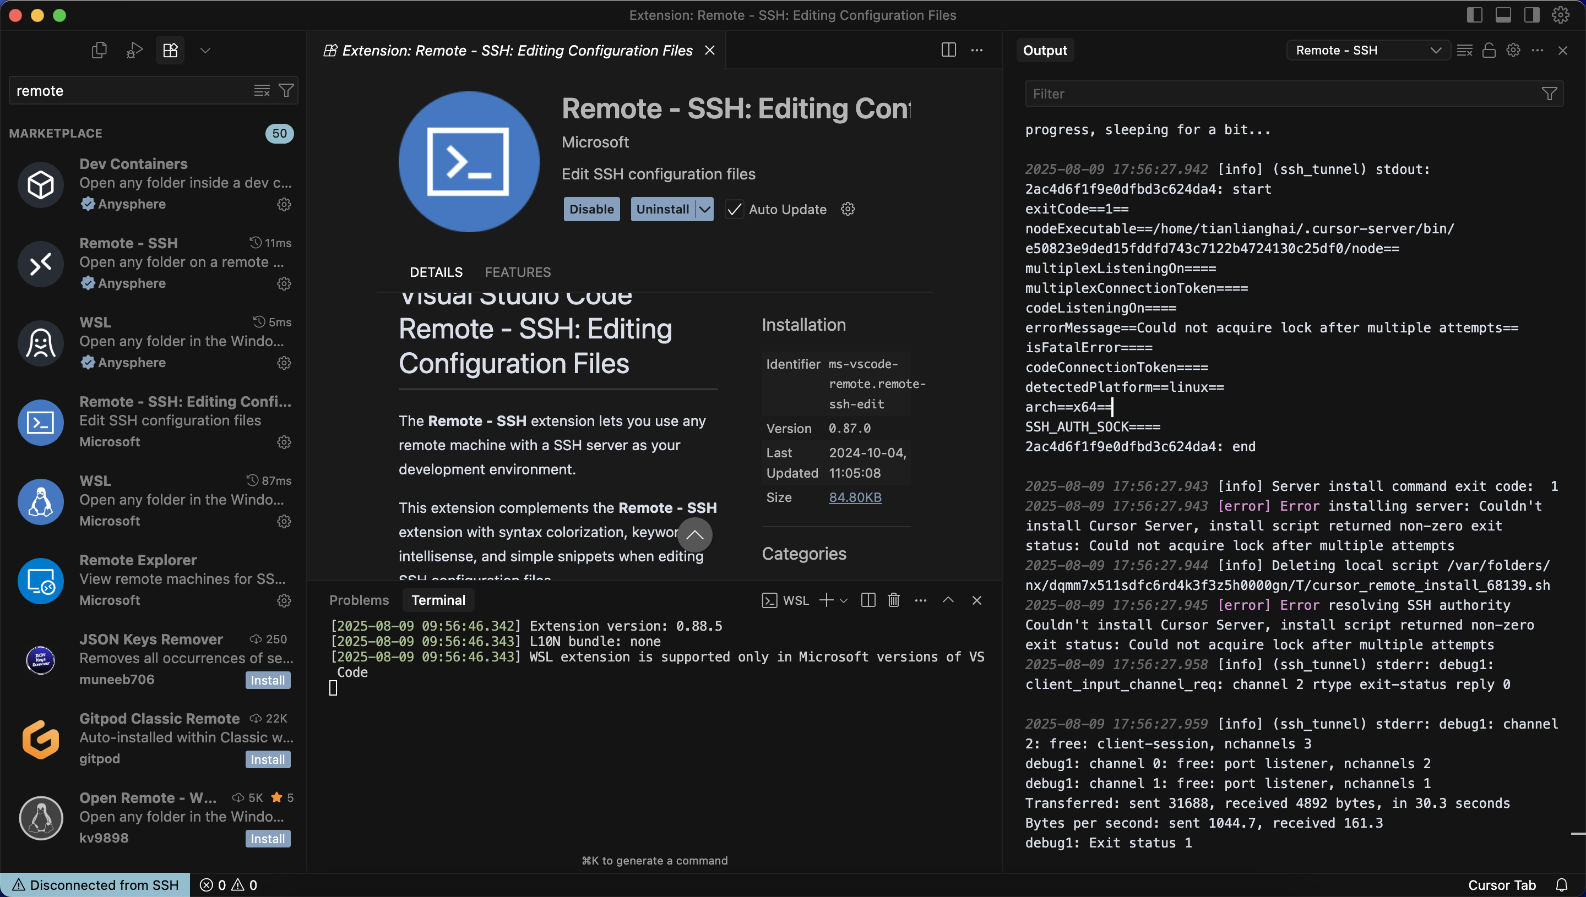Open the Remote - SSH output channel dropdown
Image resolution: width=1586 pixels, height=897 pixels.
[1367, 50]
